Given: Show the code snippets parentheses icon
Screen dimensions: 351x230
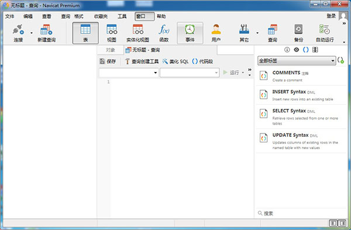Looking at the screenshot, I should (305, 50).
